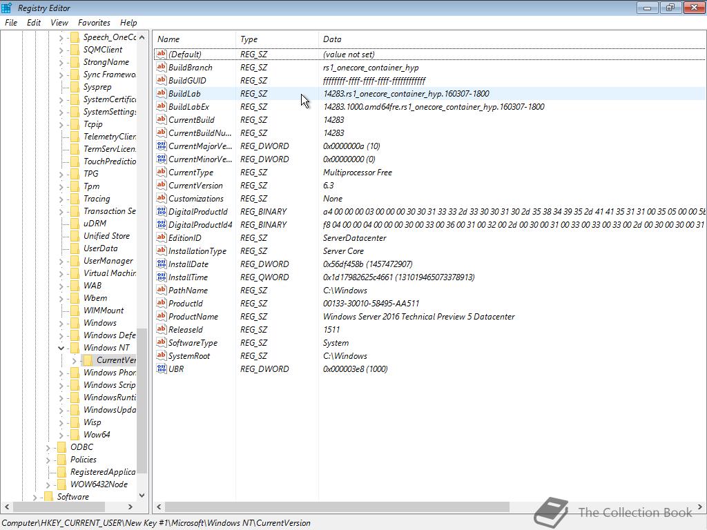The height and width of the screenshot is (530, 707).
Task: Open the Help menu
Action: pyautogui.click(x=128, y=23)
